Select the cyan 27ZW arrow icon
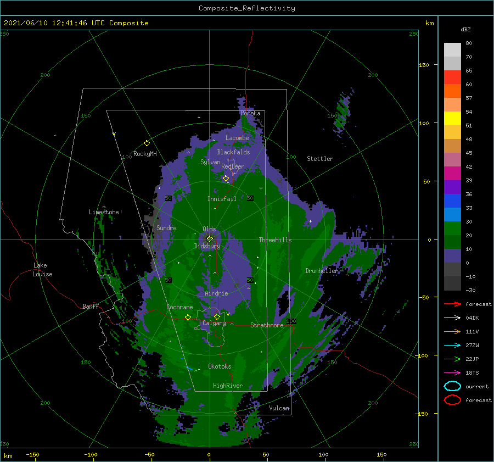Image resolution: width=494 pixels, height=462 pixels. click(x=452, y=346)
